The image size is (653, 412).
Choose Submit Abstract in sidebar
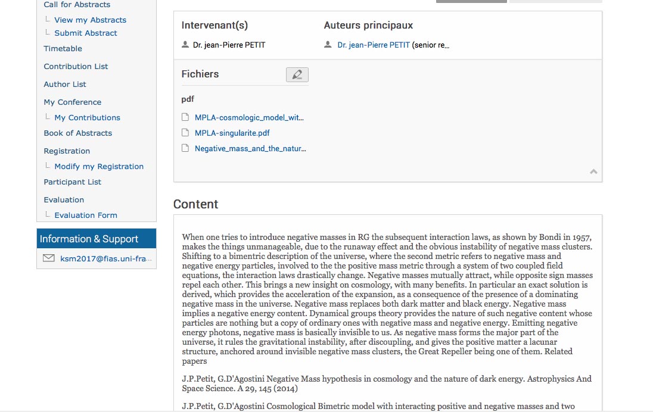pyautogui.click(x=86, y=33)
